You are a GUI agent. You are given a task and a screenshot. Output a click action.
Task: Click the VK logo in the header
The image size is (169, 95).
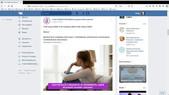[21, 13]
